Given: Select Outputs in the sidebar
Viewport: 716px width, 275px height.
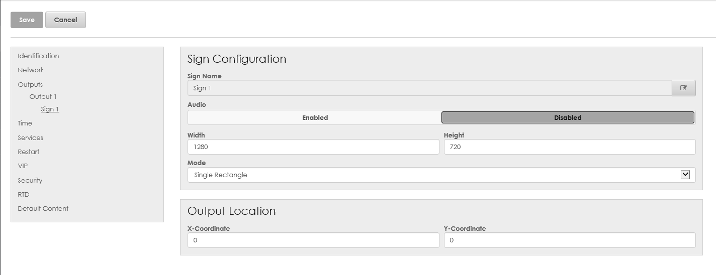Looking at the screenshot, I should point(30,84).
